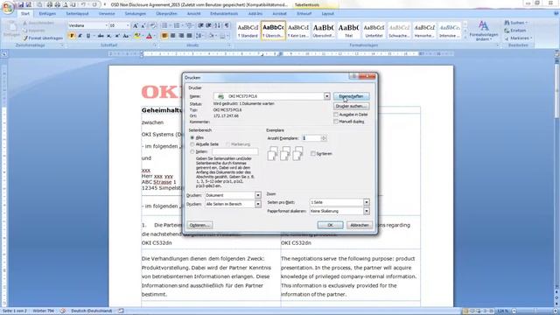Switch to the Layout table tools tab
This screenshot has width=560, height=315.
pyautogui.click(x=327, y=14)
